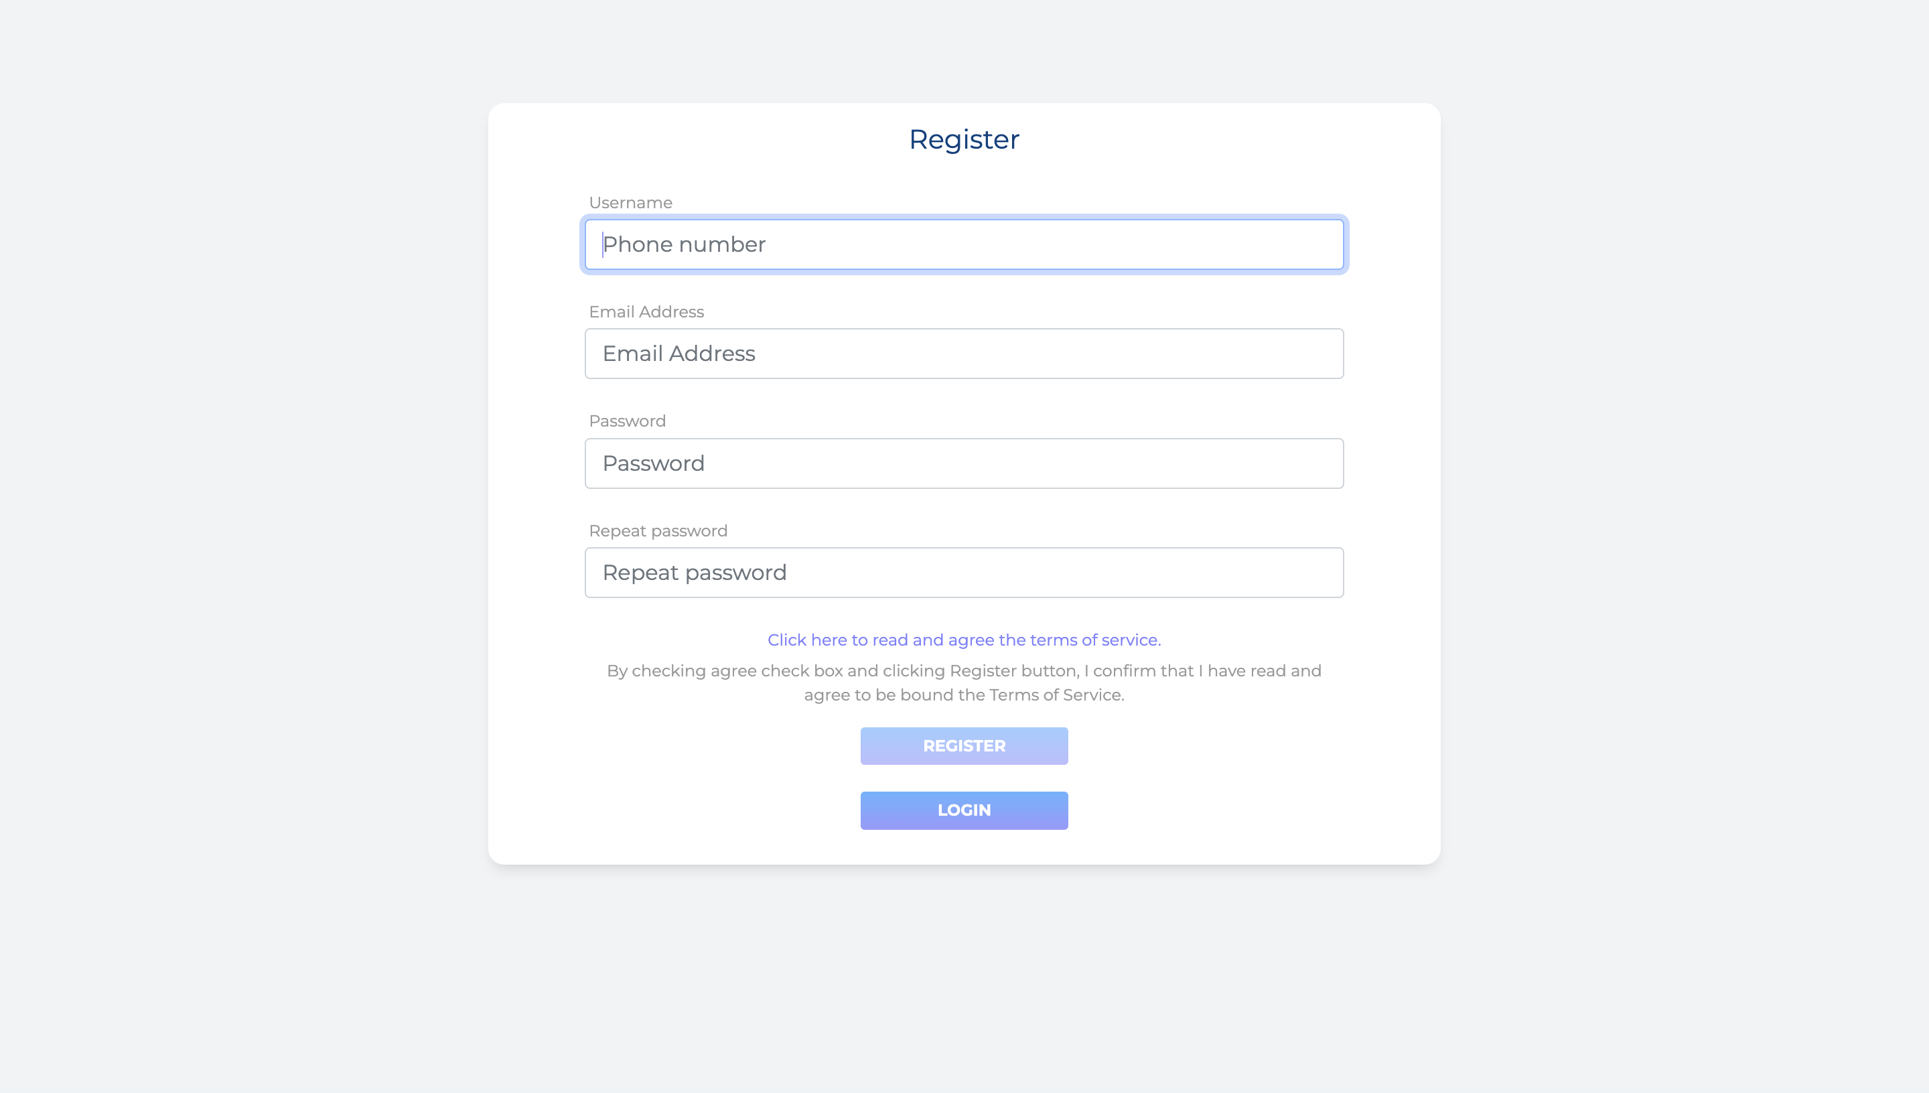Click the LOGIN button
1929x1093 pixels.
pos(964,811)
